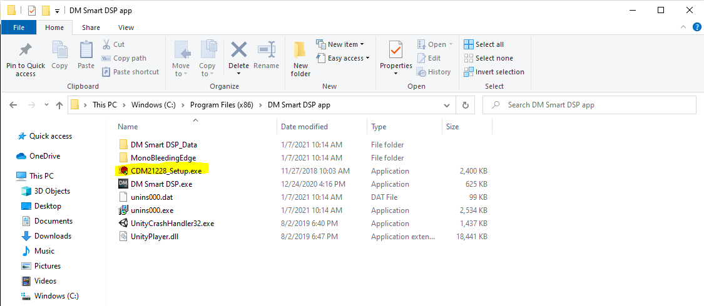Click the Rename ribbon icon
Screen dimensions: 704x306
point(266,49)
